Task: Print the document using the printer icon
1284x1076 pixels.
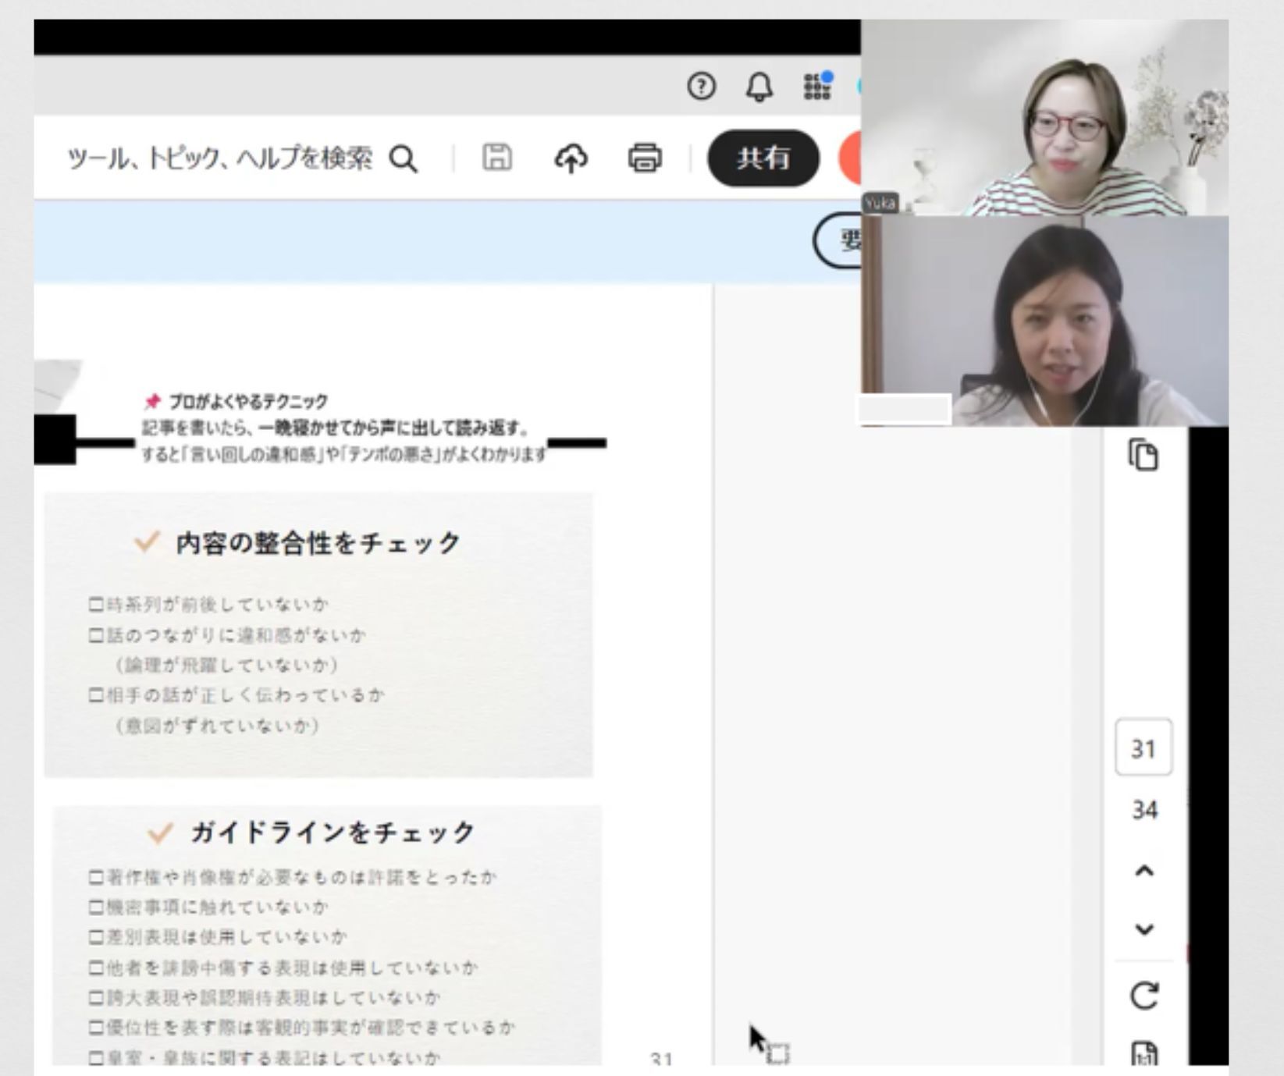Action: 645,158
